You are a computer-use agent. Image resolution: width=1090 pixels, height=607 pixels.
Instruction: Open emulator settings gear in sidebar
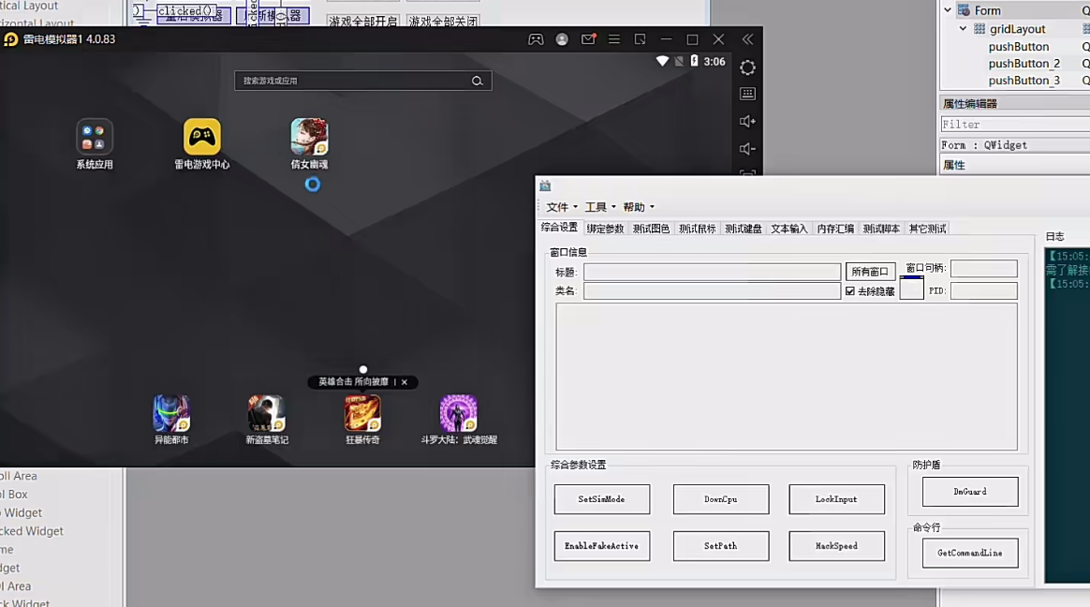point(747,67)
